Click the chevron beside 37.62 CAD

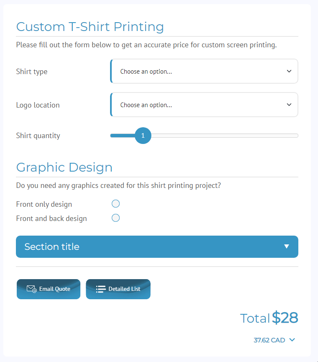coord(292,340)
